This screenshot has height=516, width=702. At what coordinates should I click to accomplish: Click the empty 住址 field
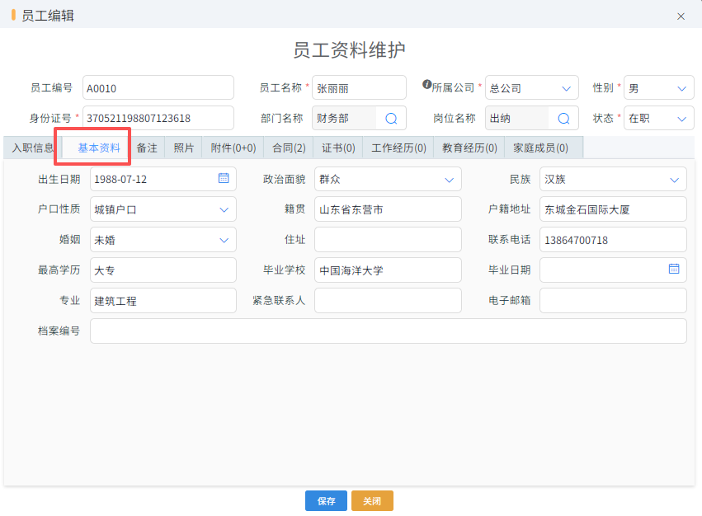tap(388, 239)
